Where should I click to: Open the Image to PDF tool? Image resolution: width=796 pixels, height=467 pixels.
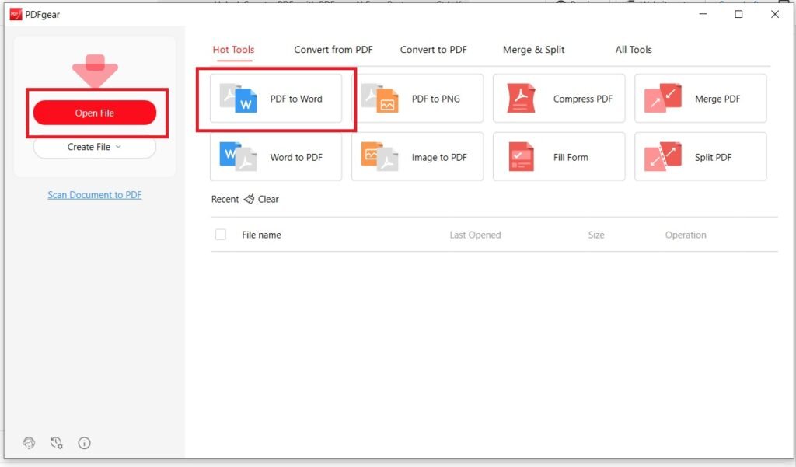(x=417, y=156)
